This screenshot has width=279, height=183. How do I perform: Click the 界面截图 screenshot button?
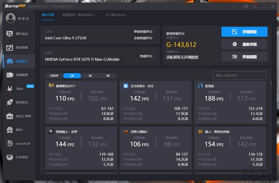coord(244,57)
